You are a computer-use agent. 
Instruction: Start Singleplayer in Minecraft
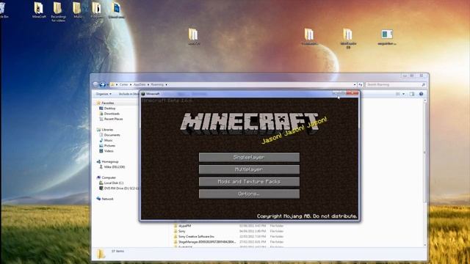point(249,157)
